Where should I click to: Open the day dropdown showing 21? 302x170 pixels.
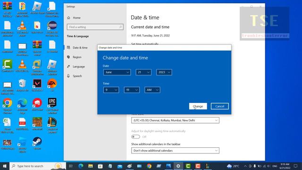(x=143, y=72)
